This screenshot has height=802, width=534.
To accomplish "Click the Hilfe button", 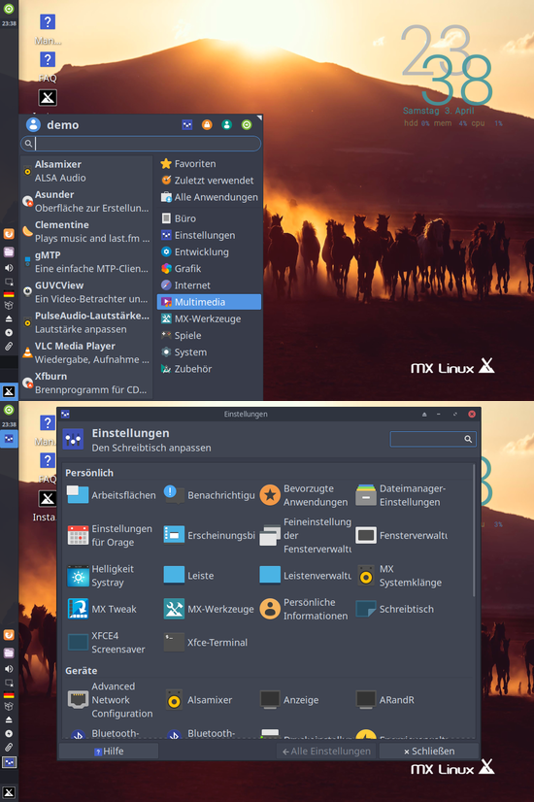I will pyautogui.click(x=109, y=751).
